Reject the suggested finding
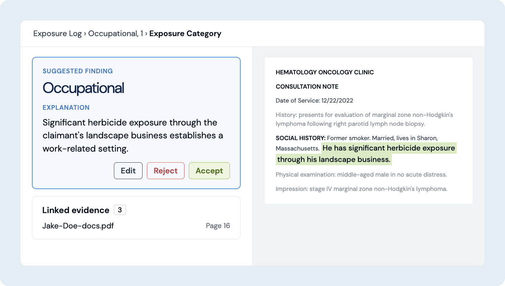Image resolution: width=505 pixels, height=286 pixels. click(x=165, y=171)
